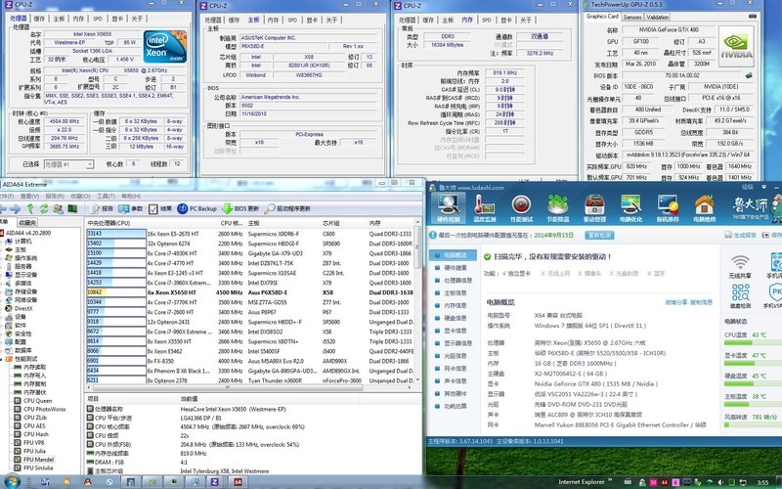
Task: Click AIDA64 报告 report toolbar button
Action: point(102,208)
